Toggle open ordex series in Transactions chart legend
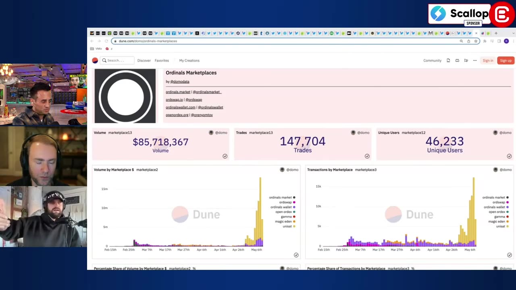The width and height of the screenshot is (516, 290). click(x=499, y=212)
